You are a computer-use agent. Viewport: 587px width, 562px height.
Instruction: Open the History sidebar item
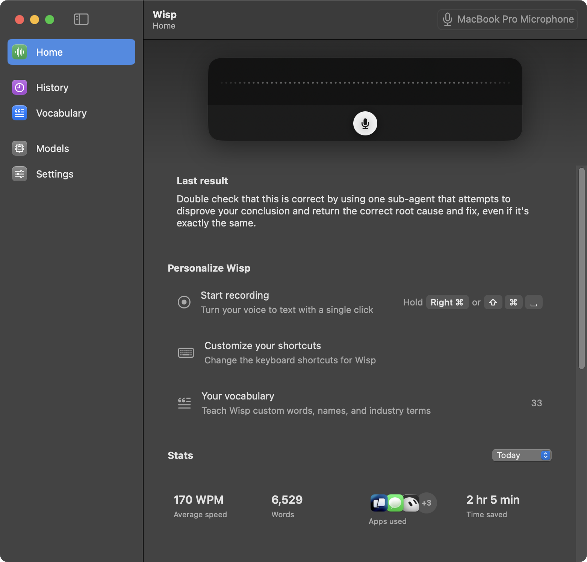tap(71, 87)
